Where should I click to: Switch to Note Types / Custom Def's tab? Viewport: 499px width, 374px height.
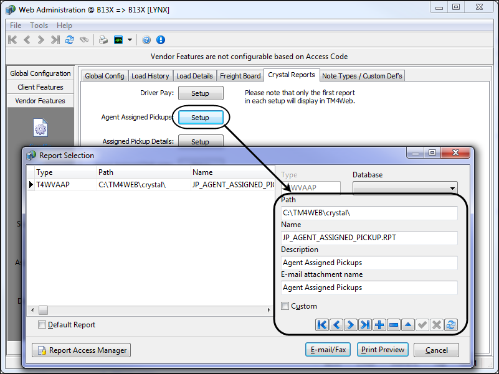click(362, 76)
